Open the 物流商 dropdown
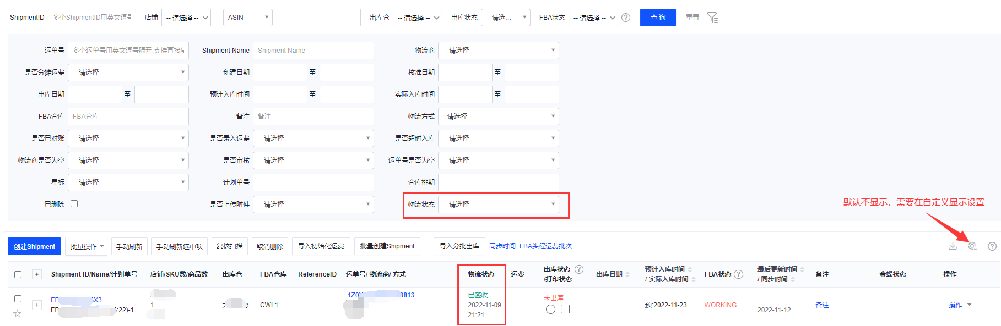The width and height of the screenshot is (1001, 326). point(498,51)
